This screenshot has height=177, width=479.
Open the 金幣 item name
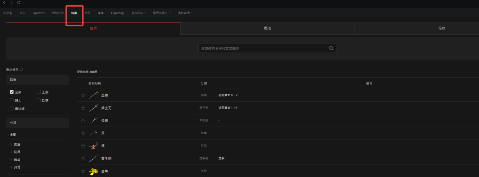(105, 171)
